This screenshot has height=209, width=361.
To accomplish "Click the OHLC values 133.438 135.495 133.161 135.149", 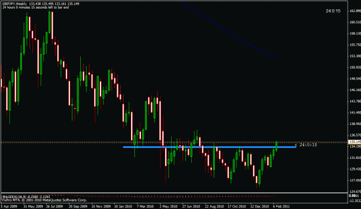I will 54,4.
